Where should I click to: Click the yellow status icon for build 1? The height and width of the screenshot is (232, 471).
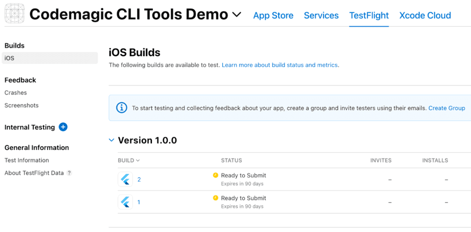click(x=215, y=198)
